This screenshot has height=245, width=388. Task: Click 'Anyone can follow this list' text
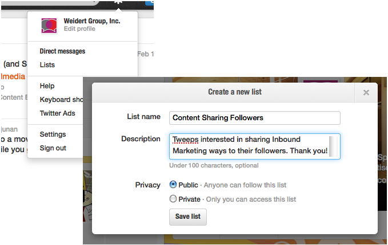pos(245,185)
